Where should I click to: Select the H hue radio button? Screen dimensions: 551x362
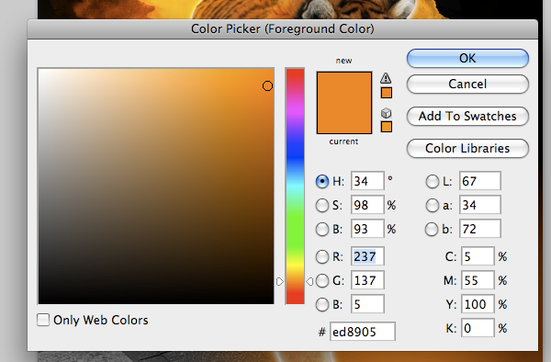[x=322, y=181]
